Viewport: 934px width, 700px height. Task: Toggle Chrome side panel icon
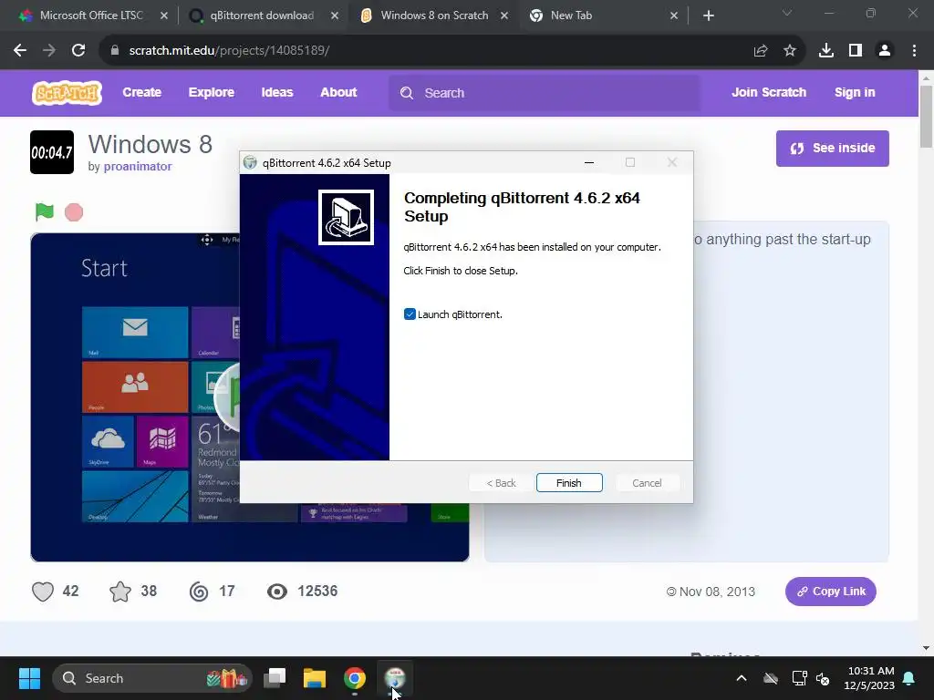[x=856, y=51]
